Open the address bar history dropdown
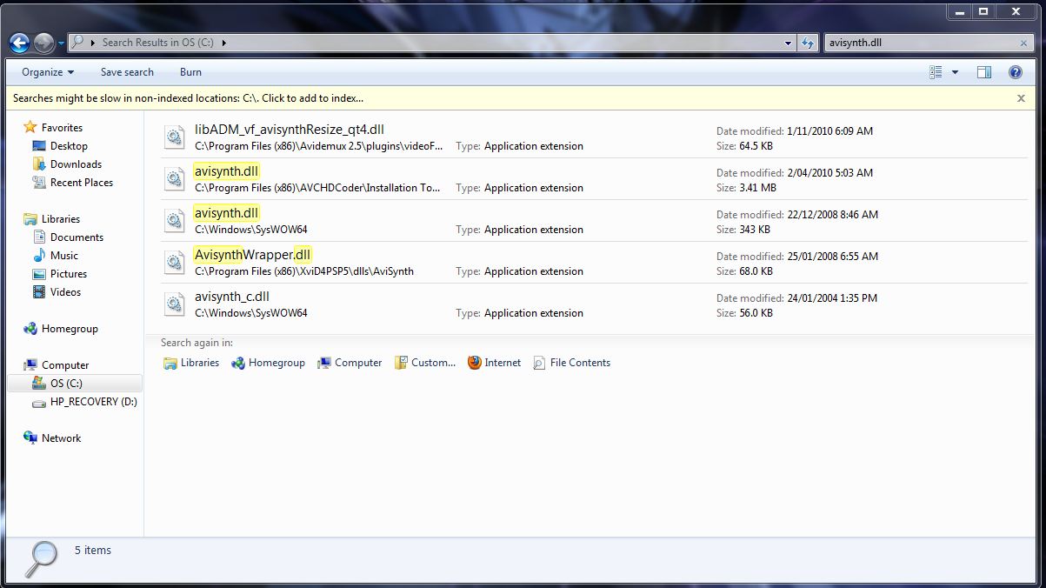Image resolution: width=1046 pixels, height=588 pixels. 789,42
